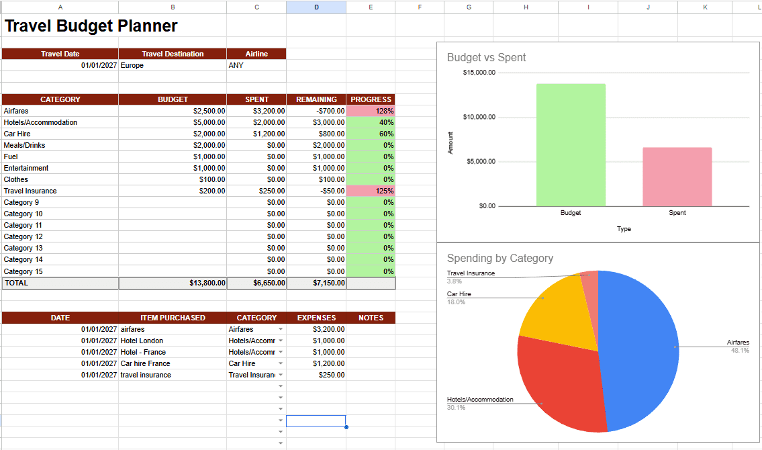
Task: Open the category dropdown for Hotel London
Action: coord(280,341)
